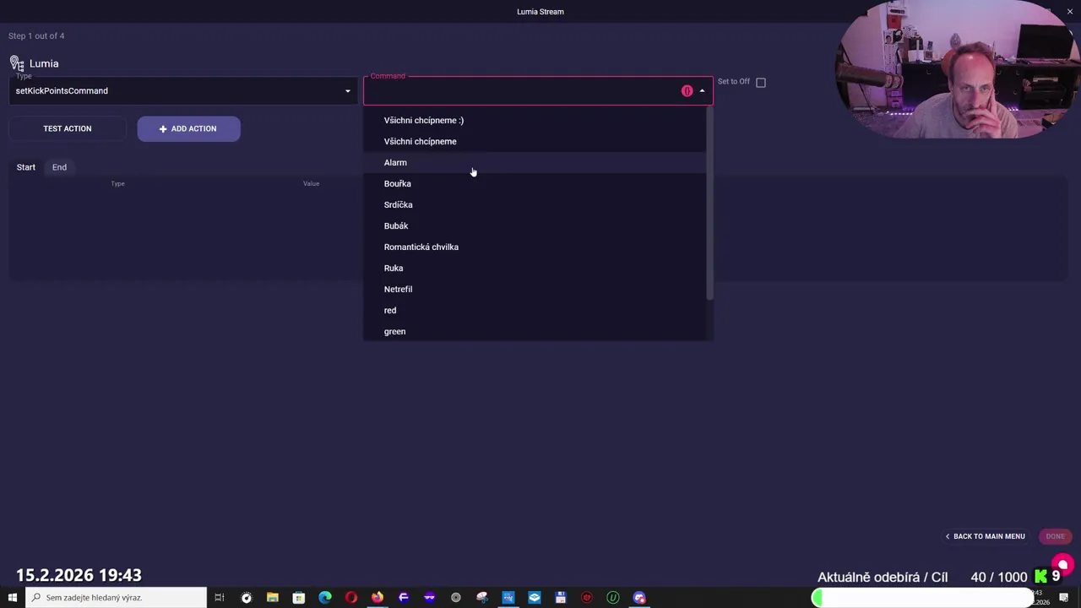Click the dropdown list scrollbar
The height and width of the screenshot is (608, 1081).
click(709, 203)
